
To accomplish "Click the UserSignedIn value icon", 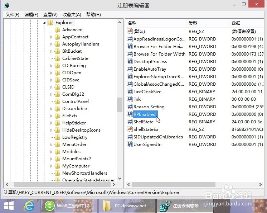I will (x=130, y=144).
